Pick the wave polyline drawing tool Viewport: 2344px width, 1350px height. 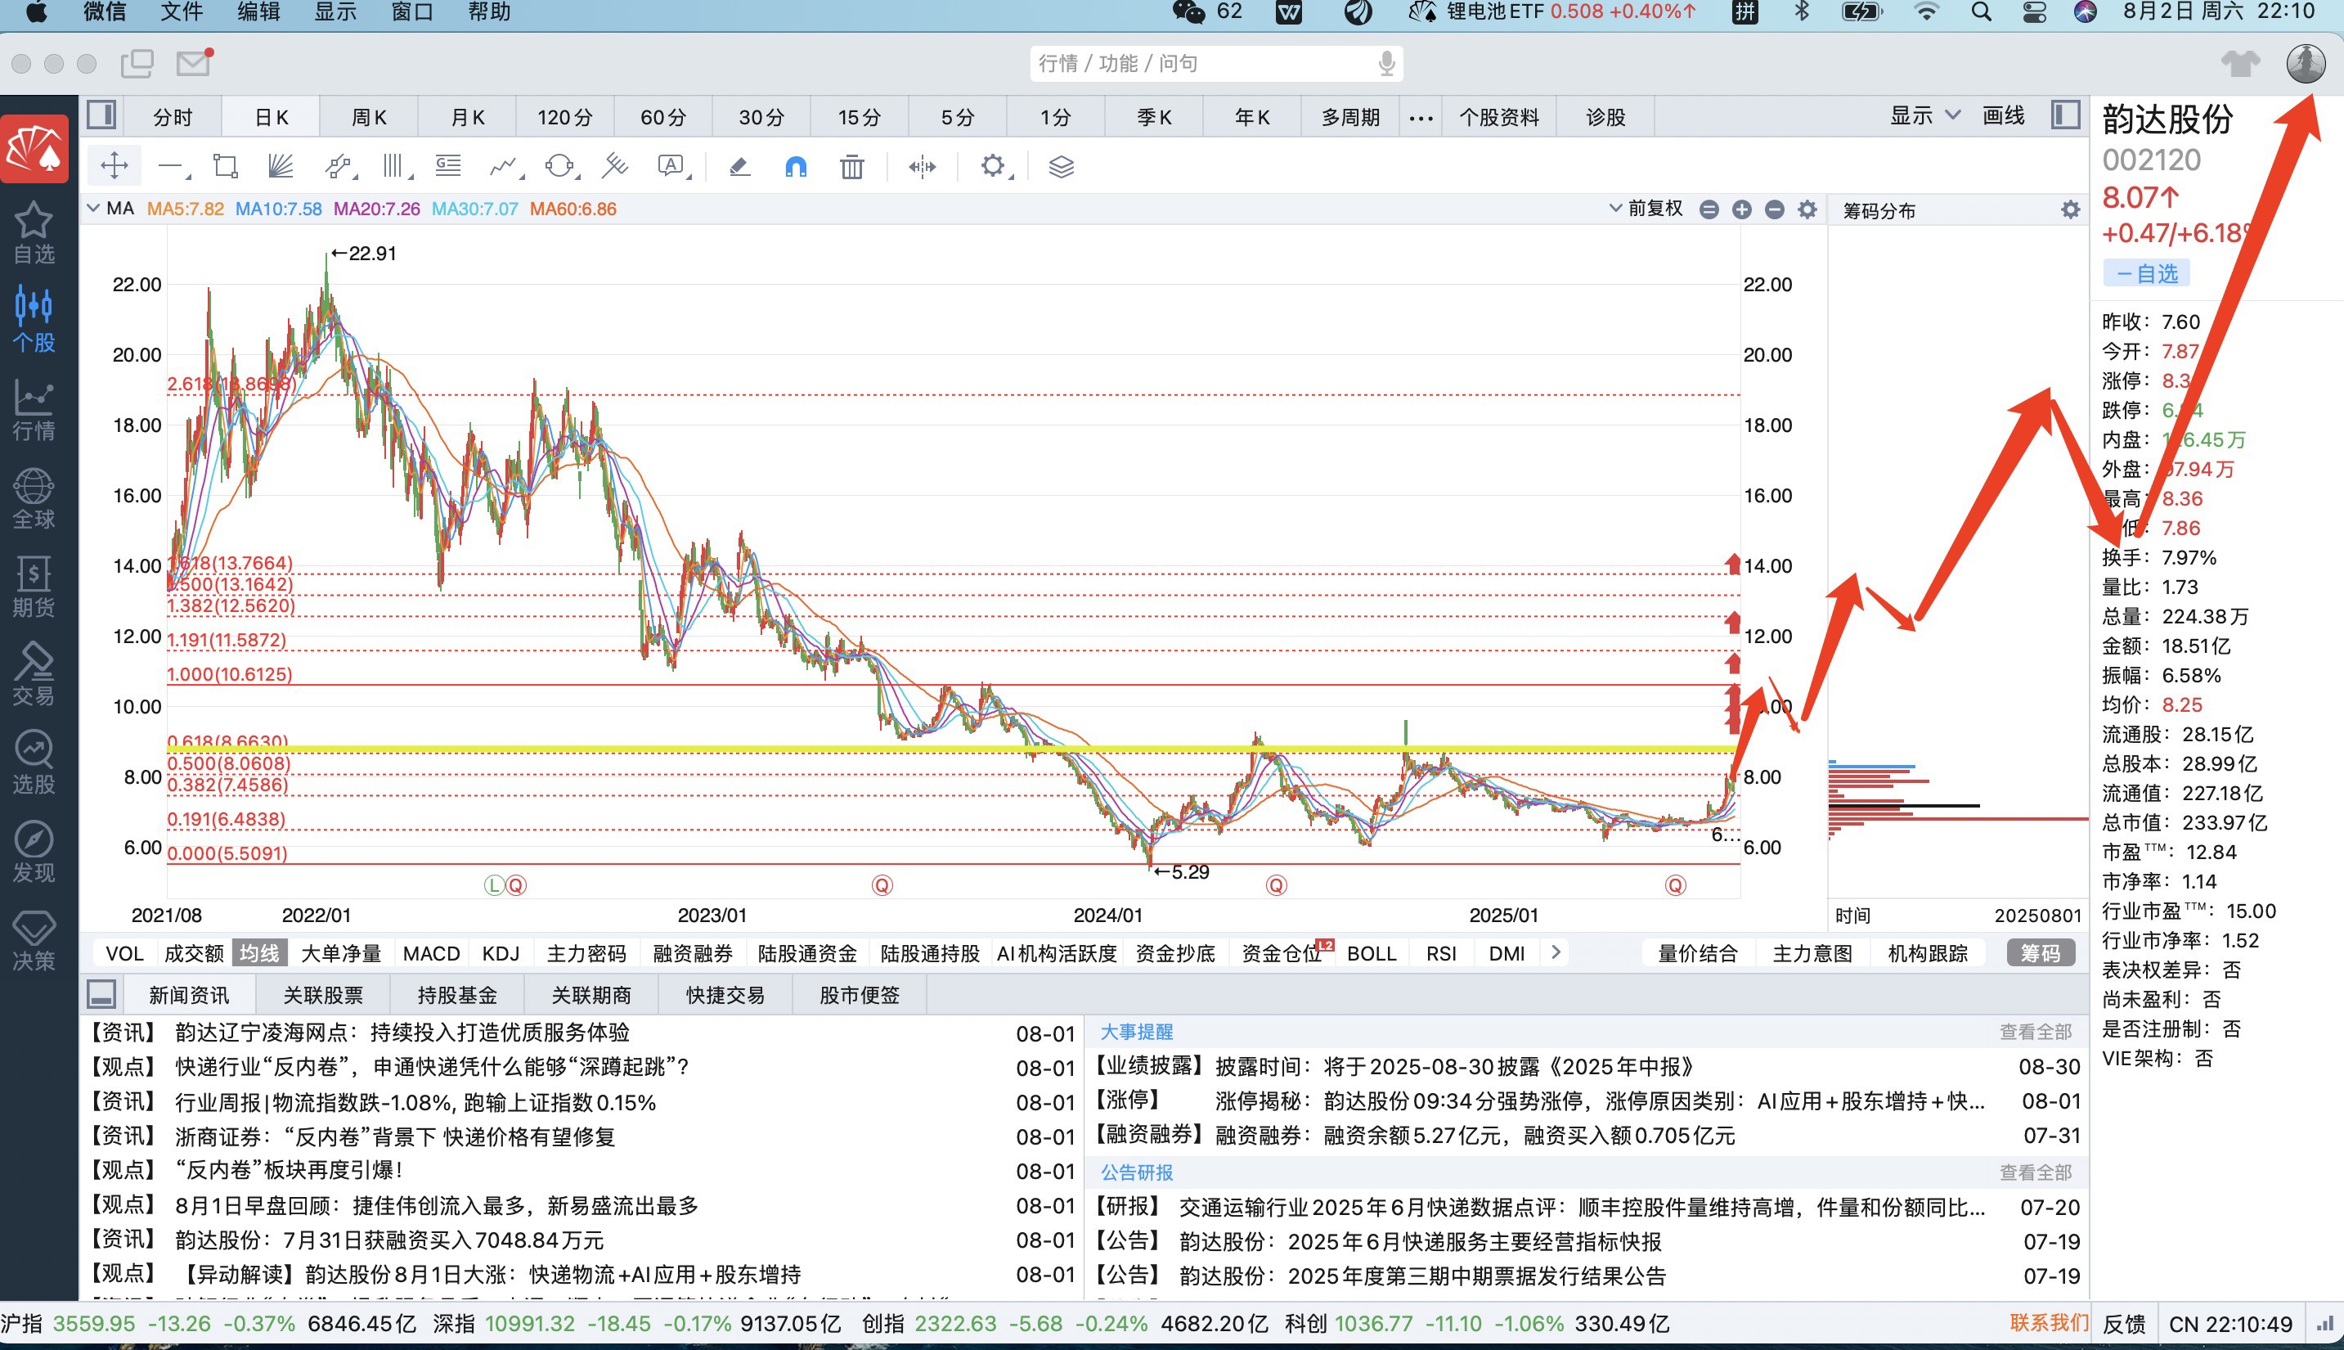502,166
